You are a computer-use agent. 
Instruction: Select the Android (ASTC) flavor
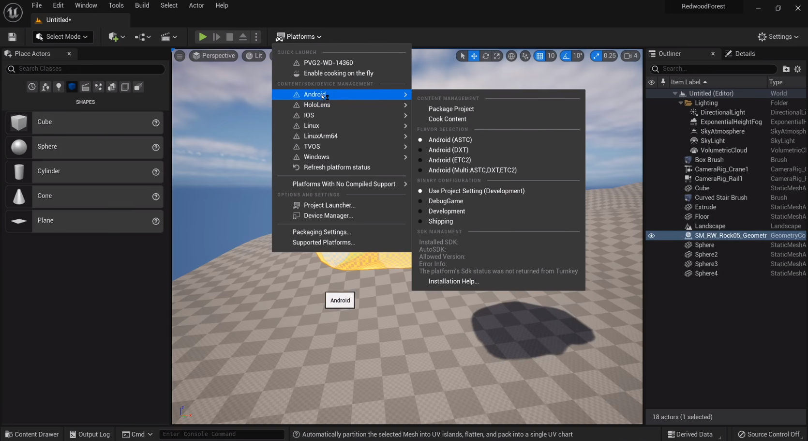coord(450,140)
